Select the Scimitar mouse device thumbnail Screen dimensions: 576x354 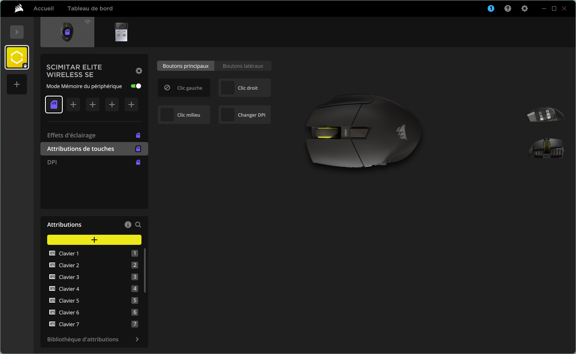[x=67, y=32]
